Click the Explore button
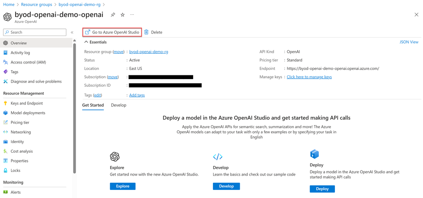The width and height of the screenshot is (423, 198). click(122, 186)
